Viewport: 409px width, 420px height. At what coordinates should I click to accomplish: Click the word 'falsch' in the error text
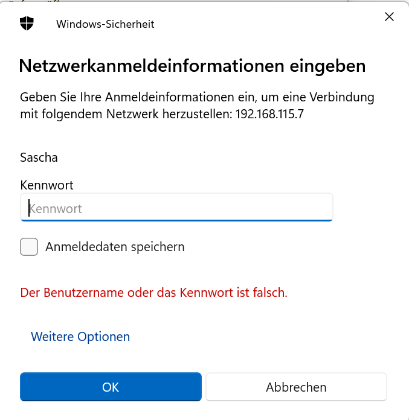pyautogui.click(x=269, y=293)
